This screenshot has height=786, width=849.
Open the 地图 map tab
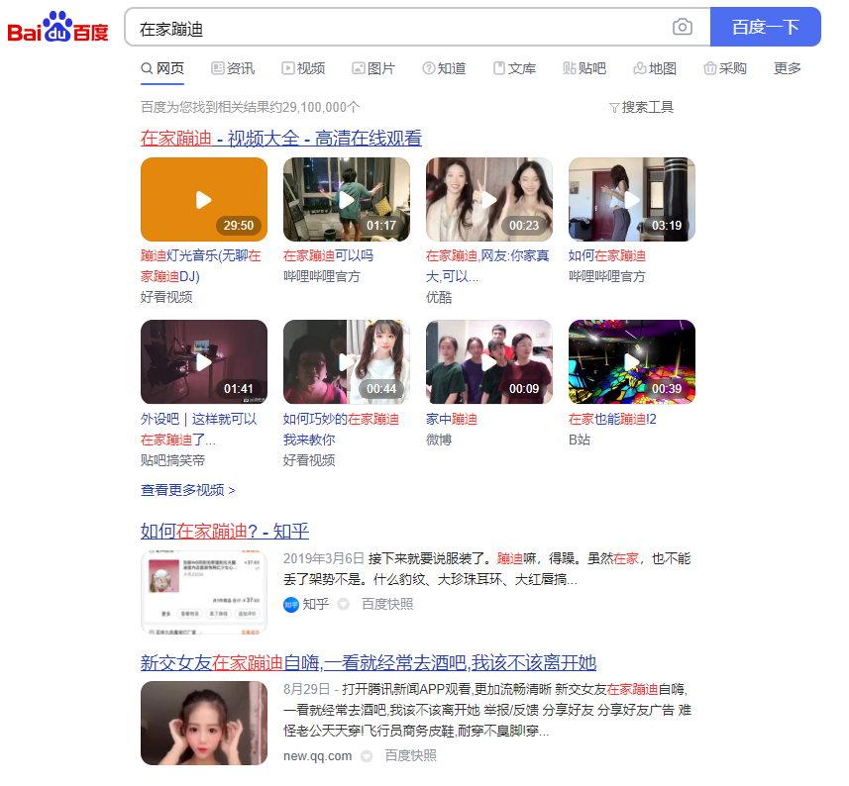click(x=654, y=68)
